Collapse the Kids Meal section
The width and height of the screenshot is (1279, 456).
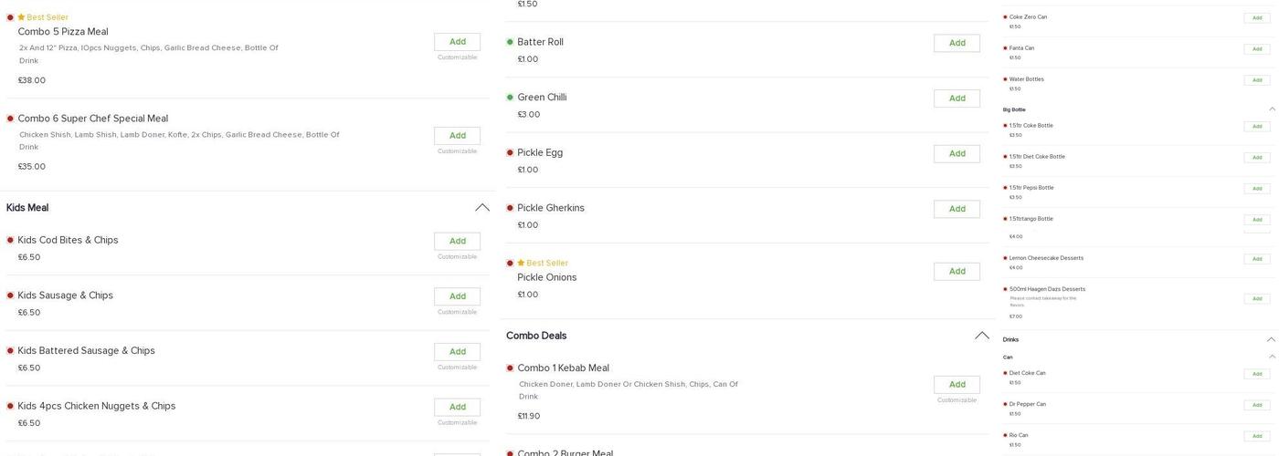point(482,208)
